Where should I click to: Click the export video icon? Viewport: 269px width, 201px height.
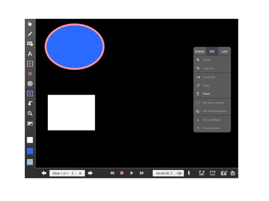(213, 173)
